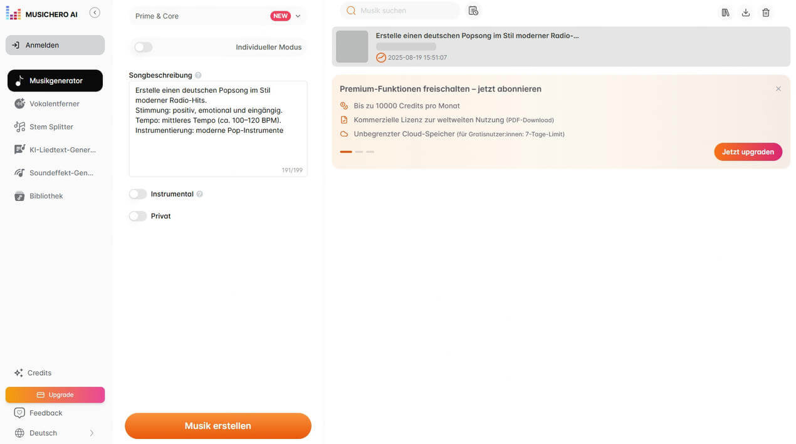Toggle the Instrumental switch

pyautogui.click(x=138, y=194)
